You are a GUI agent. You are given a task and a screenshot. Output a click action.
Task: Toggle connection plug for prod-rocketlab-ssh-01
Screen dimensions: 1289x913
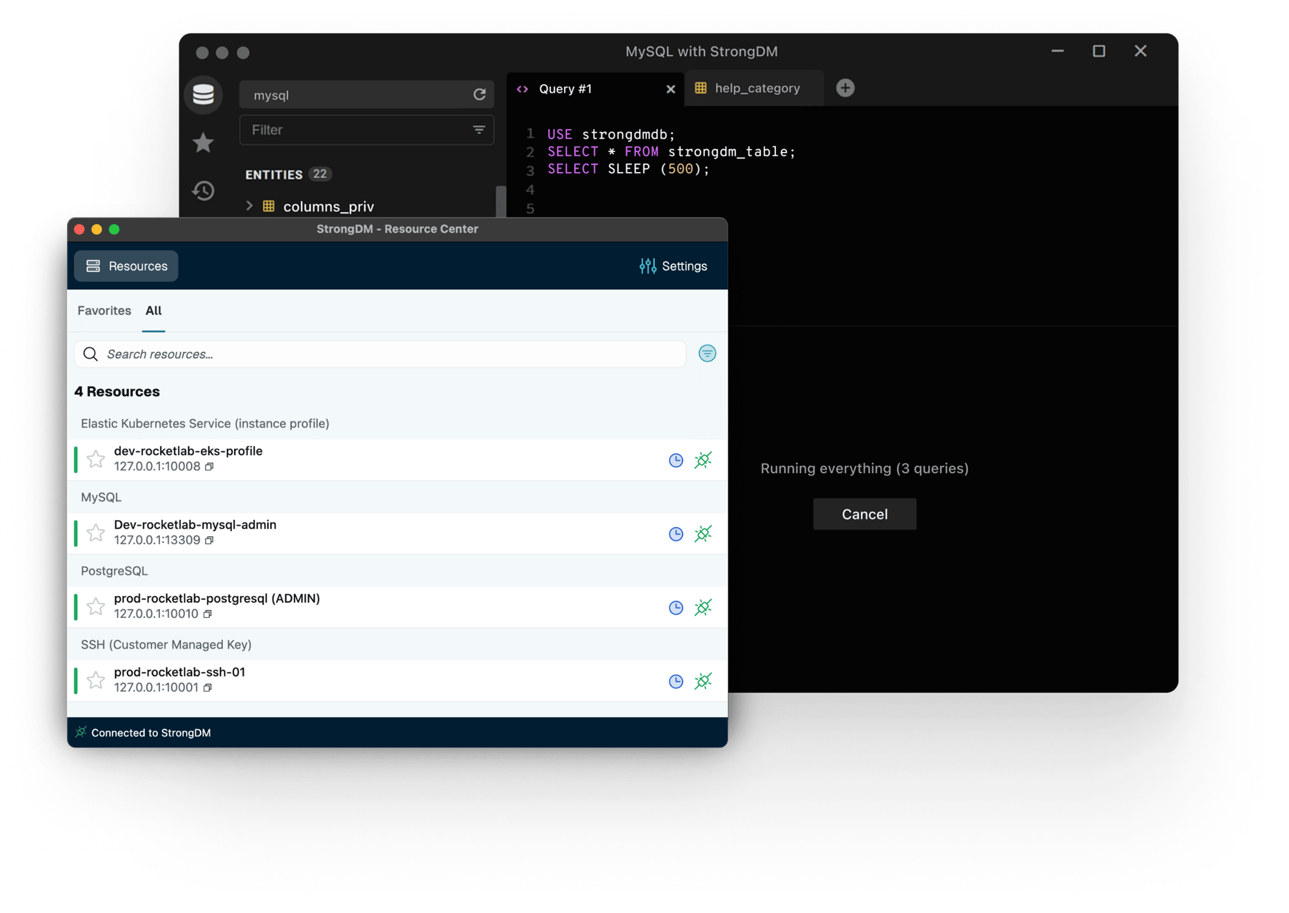703,681
